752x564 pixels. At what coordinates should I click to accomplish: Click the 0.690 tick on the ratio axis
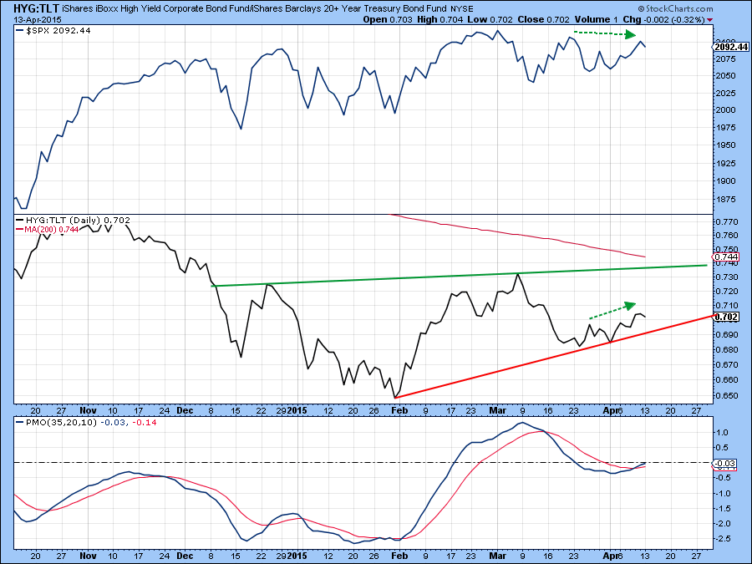point(726,334)
